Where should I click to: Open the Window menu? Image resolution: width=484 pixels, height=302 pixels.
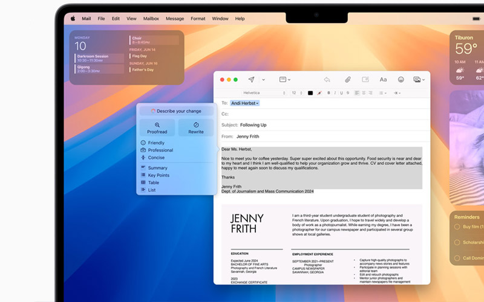[220, 19]
